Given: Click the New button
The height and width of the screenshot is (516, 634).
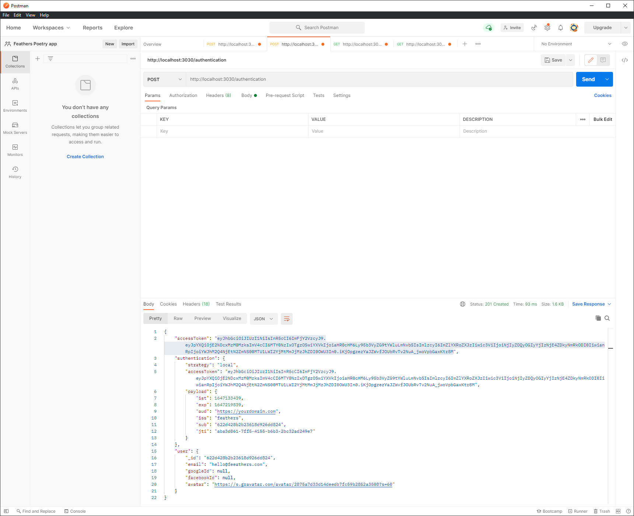Looking at the screenshot, I should 110,44.
